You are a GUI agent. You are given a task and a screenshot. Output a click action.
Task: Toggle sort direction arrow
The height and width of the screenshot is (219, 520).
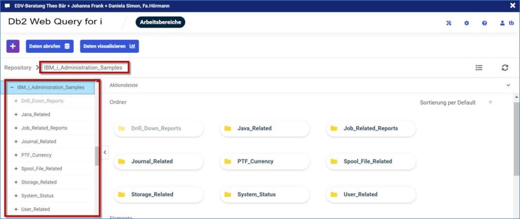click(x=491, y=102)
